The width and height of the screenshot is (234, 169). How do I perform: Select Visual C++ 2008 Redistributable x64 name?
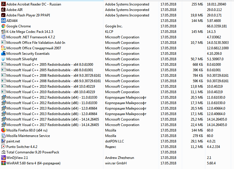tap(54, 76)
